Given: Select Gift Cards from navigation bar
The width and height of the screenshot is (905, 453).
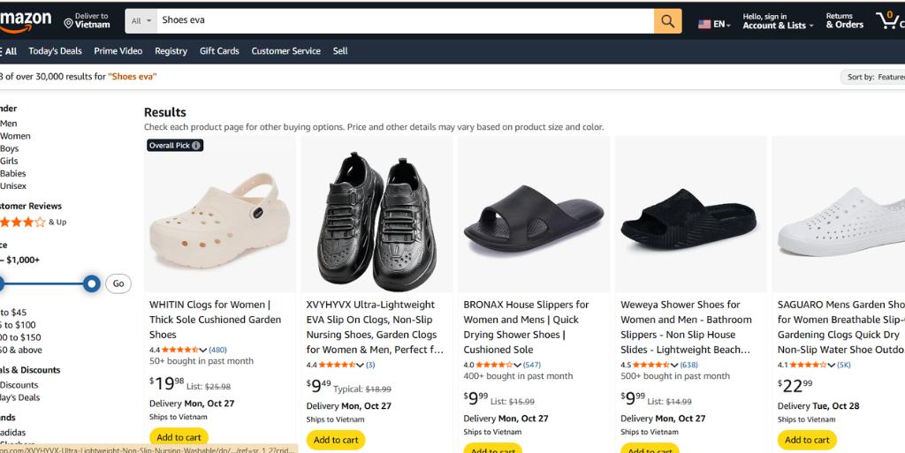Looking at the screenshot, I should coord(219,51).
